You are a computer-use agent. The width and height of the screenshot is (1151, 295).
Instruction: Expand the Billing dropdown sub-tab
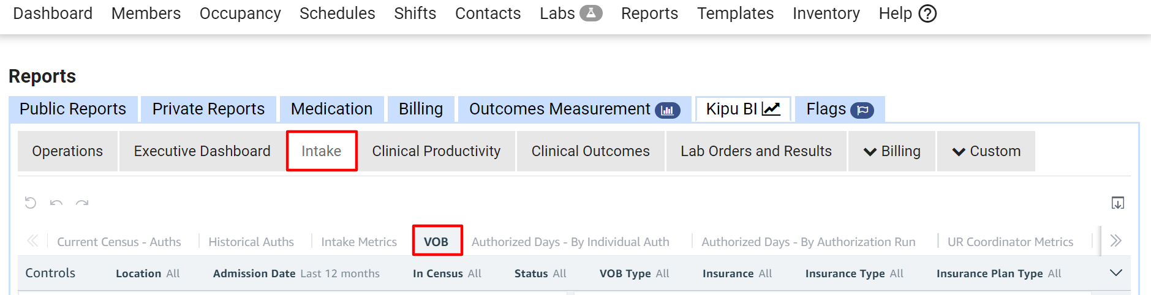[892, 151]
